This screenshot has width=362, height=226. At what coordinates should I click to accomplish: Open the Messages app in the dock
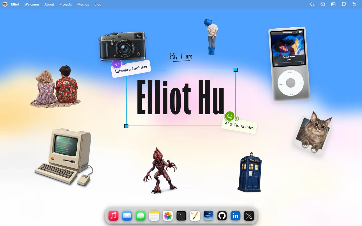click(x=141, y=216)
